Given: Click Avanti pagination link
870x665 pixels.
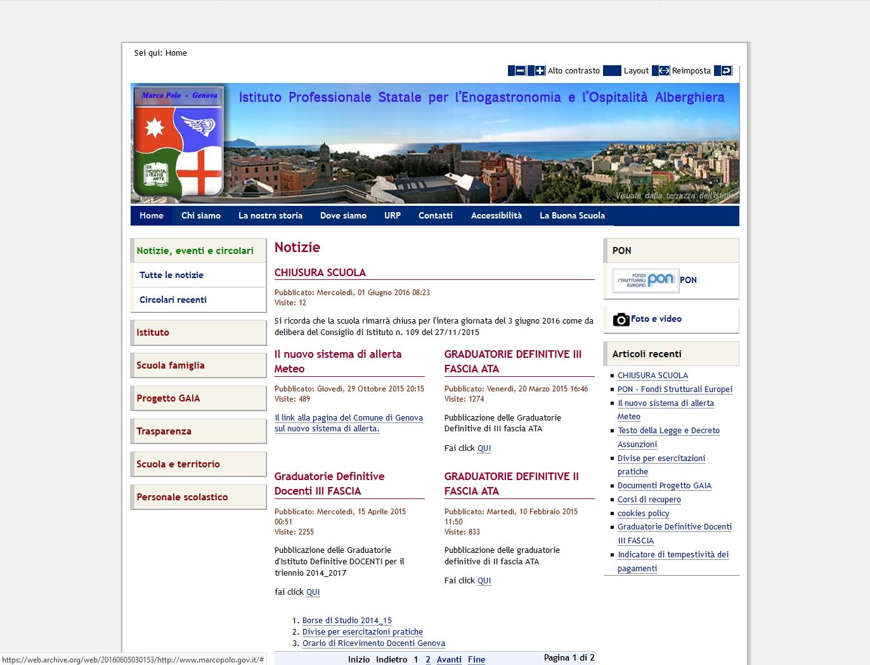Looking at the screenshot, I should [449, 659].
